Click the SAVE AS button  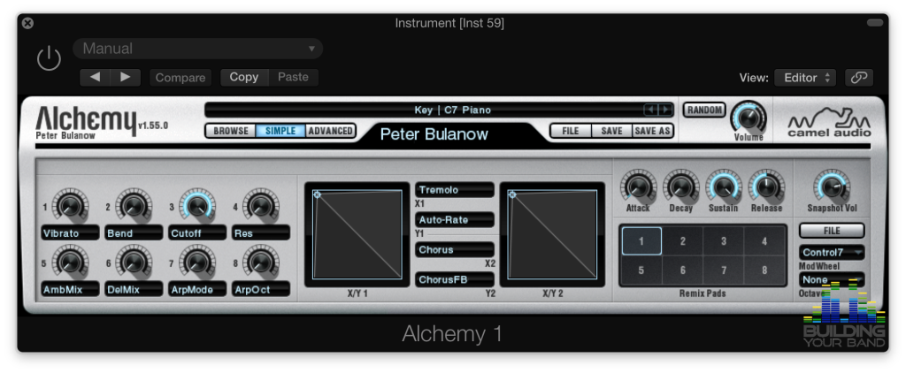652,131
